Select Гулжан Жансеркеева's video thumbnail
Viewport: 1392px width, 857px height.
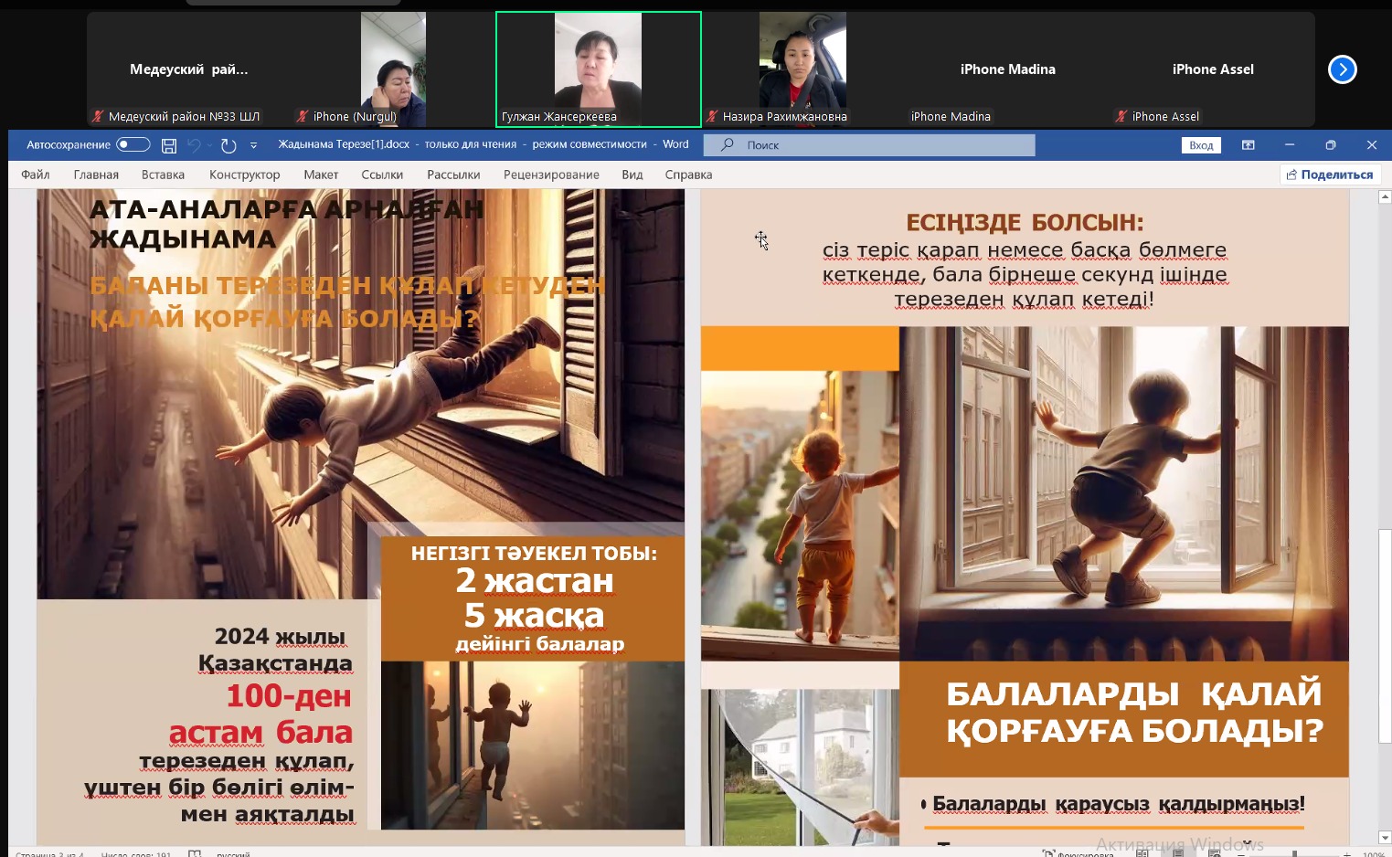598,69
